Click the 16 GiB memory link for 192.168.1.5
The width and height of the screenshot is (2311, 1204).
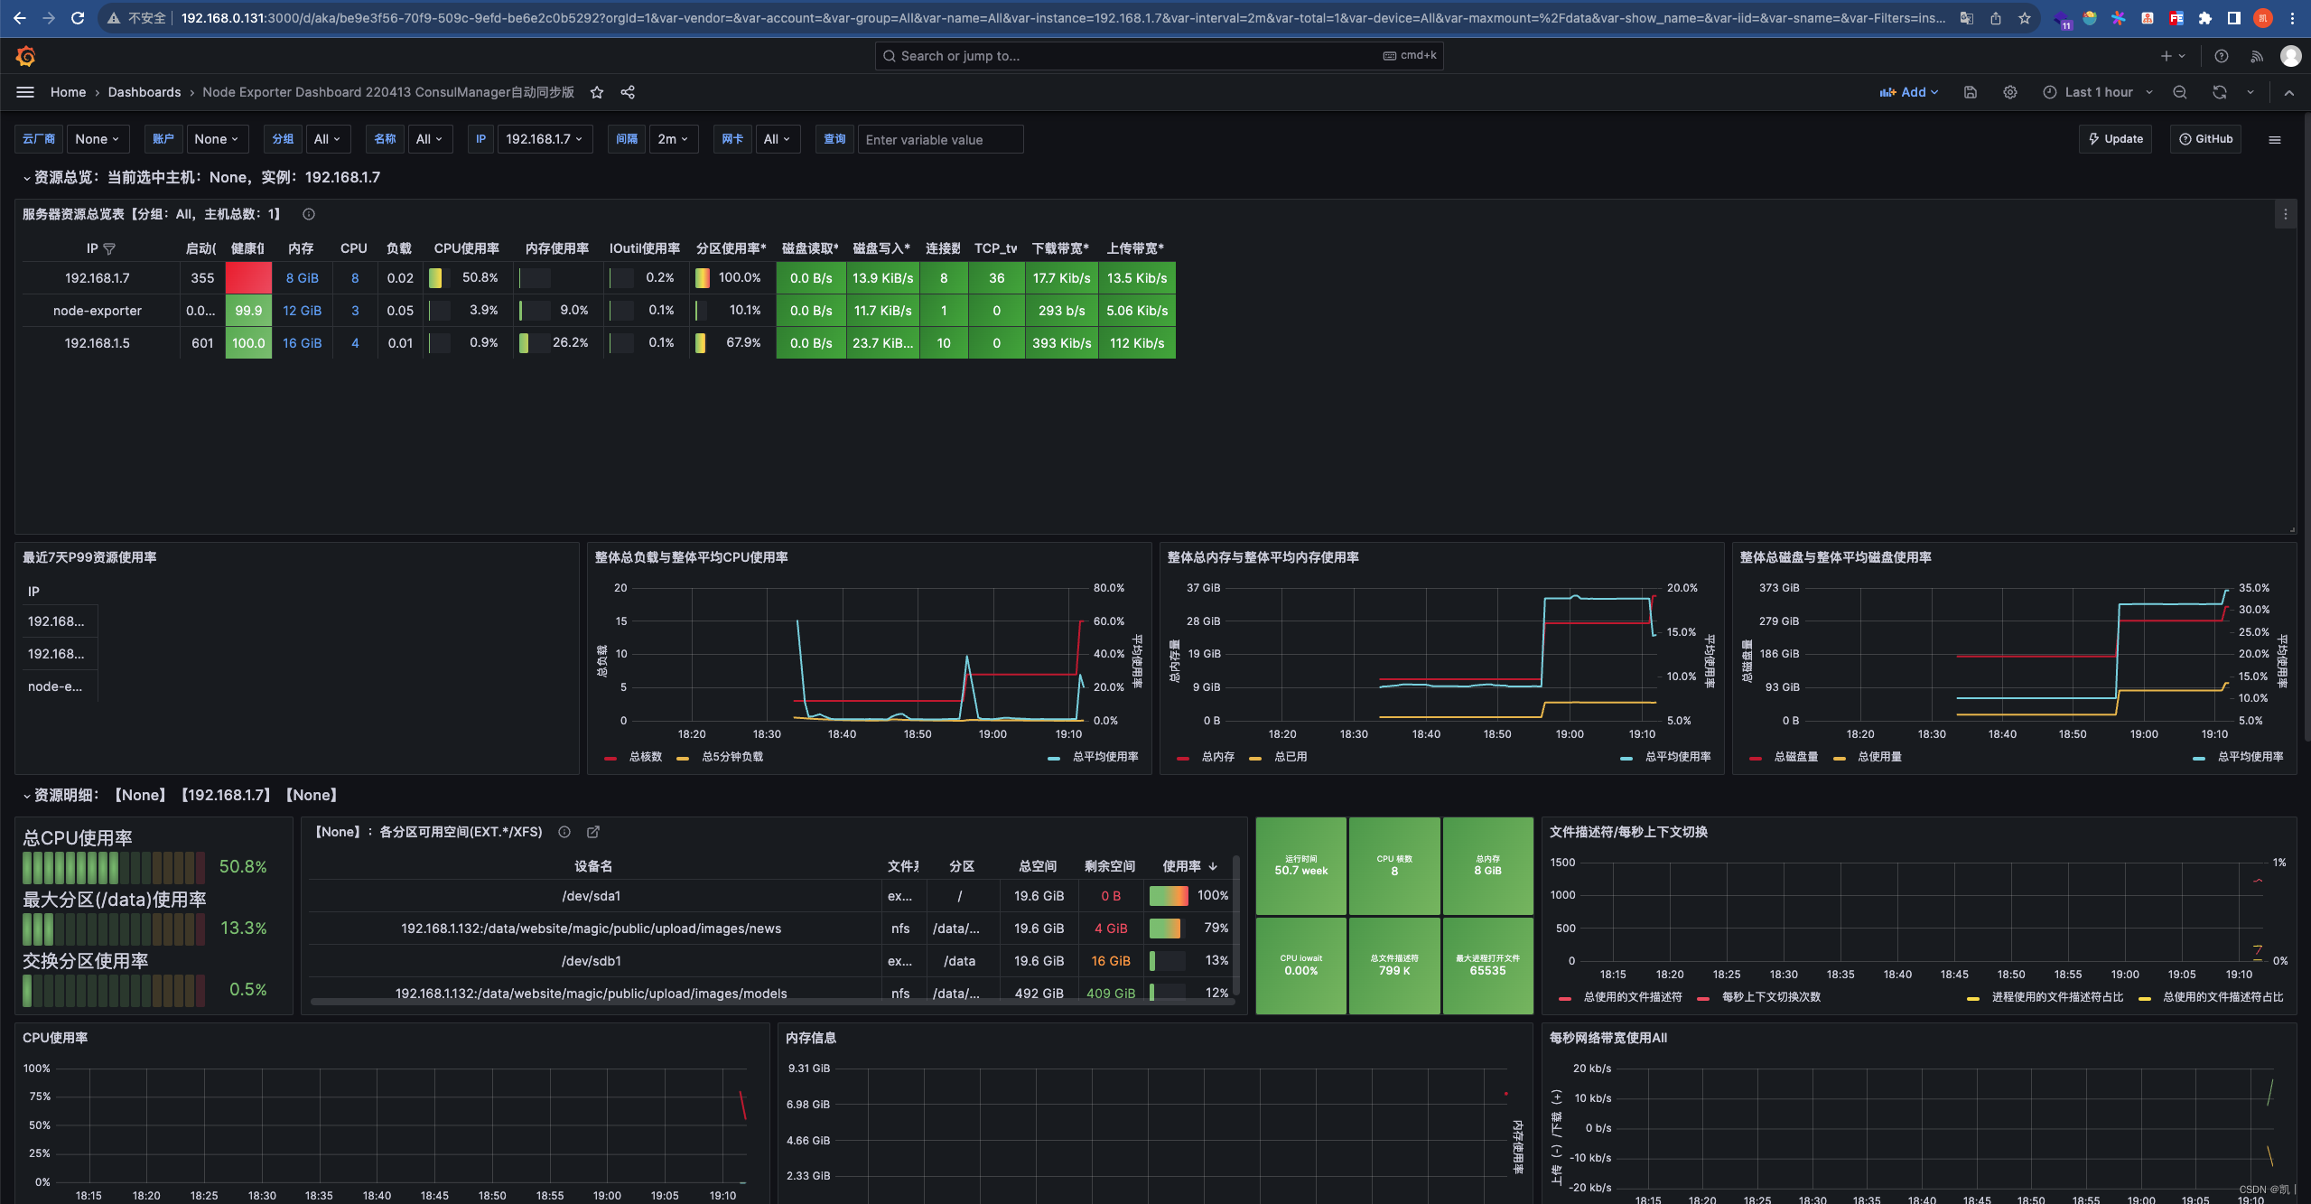tap(303, 343)
